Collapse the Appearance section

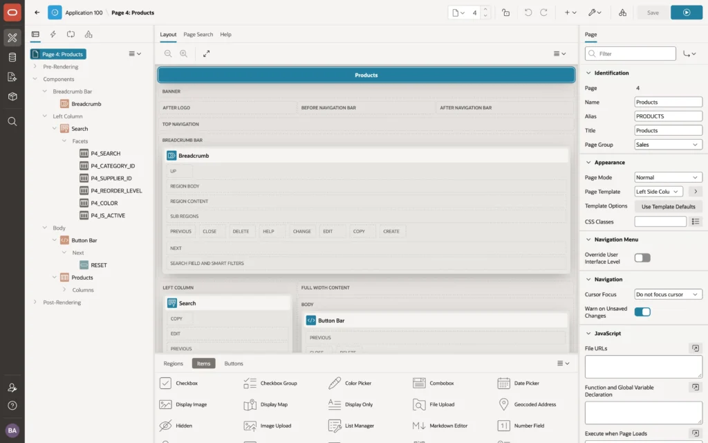[x=588, y=162]
